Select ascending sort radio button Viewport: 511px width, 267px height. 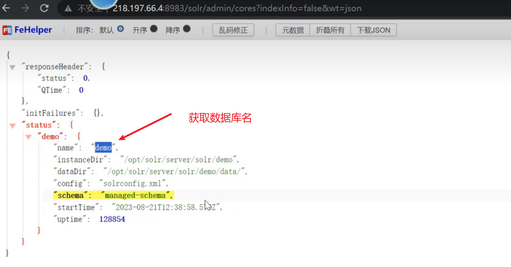[154, 29]
